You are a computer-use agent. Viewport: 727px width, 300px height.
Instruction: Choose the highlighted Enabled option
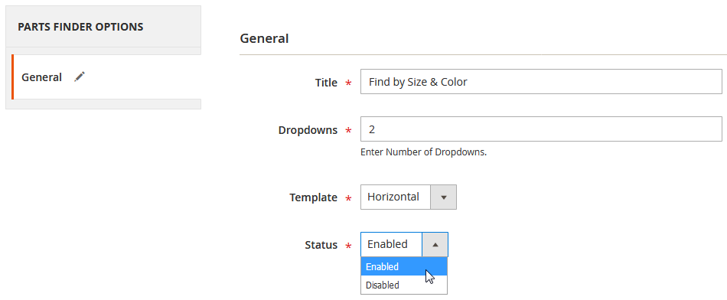point(404,266)
